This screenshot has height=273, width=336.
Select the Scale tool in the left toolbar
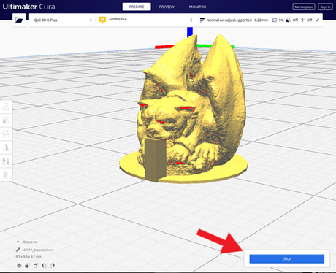[6, 120]
